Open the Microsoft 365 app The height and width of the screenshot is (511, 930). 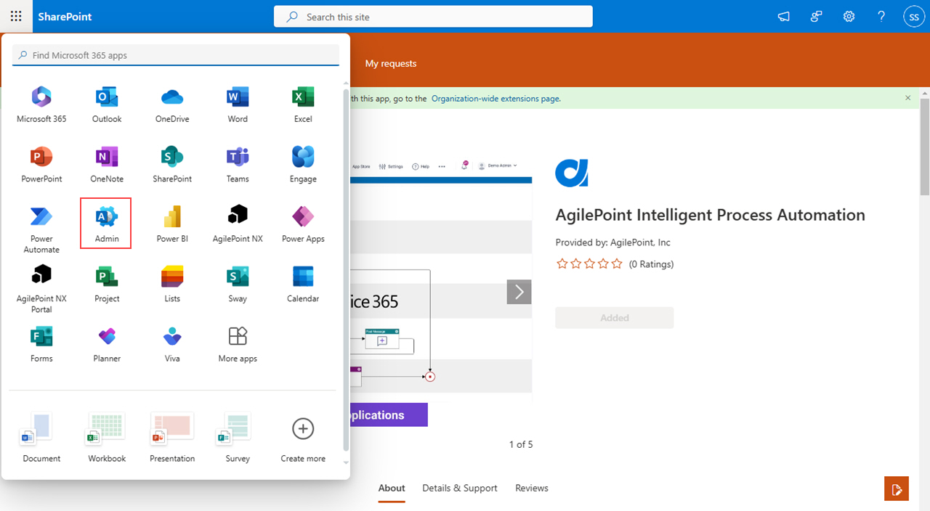coord(41,105)
